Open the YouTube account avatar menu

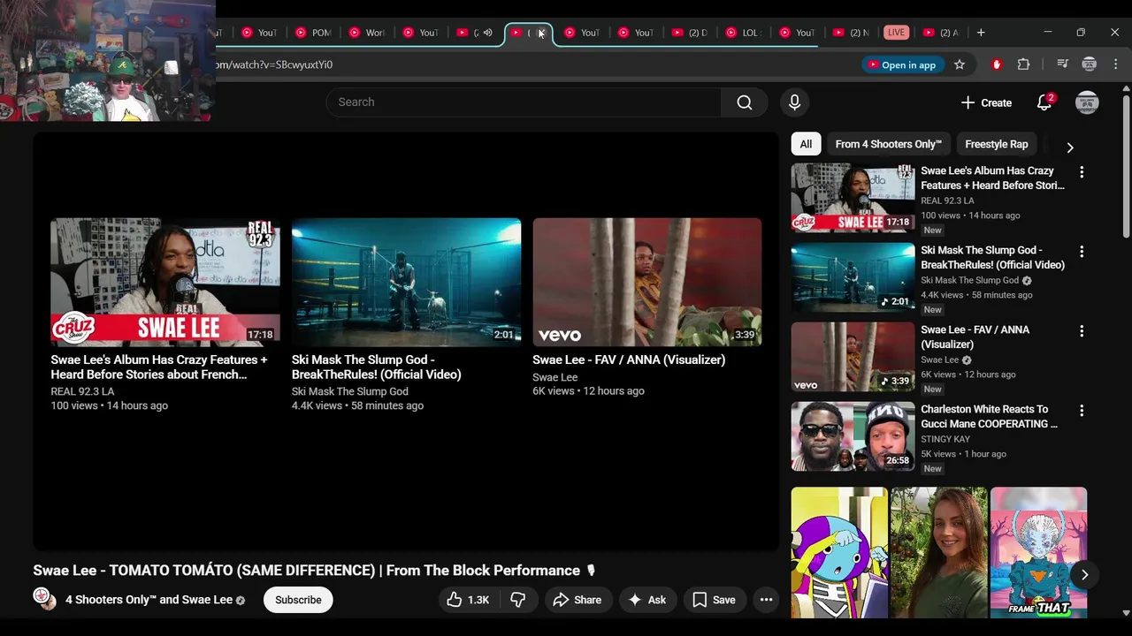pyautogui.click(x=1087, y=102)
